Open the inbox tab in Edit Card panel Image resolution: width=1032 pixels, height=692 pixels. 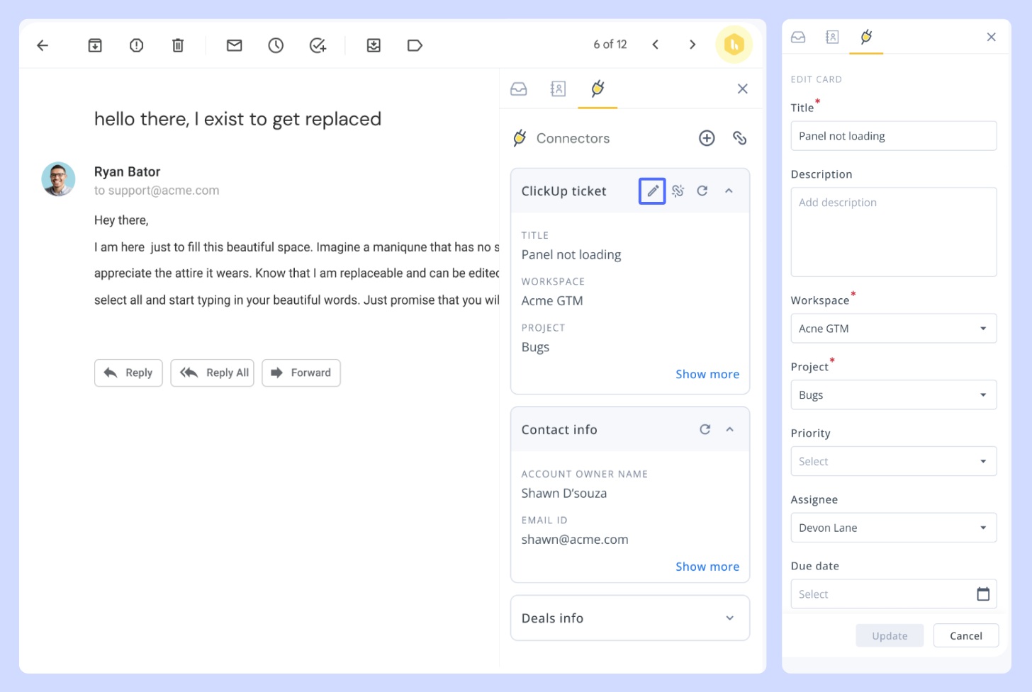[x=798, y=37]
